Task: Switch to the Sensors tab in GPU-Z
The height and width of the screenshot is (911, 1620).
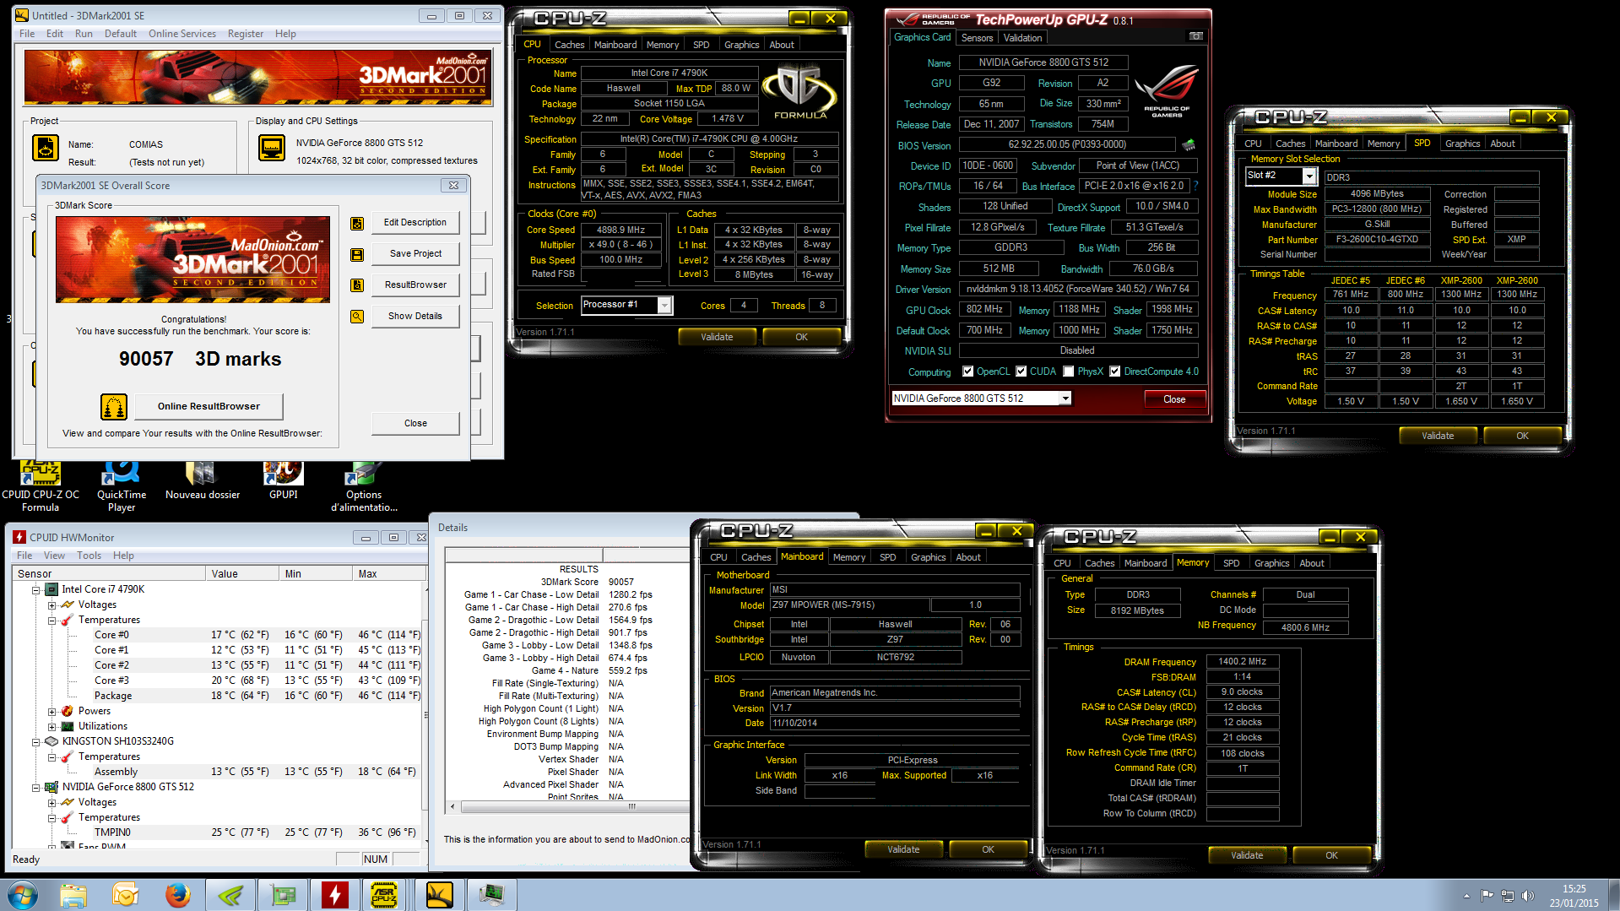Action: point(977,38)
